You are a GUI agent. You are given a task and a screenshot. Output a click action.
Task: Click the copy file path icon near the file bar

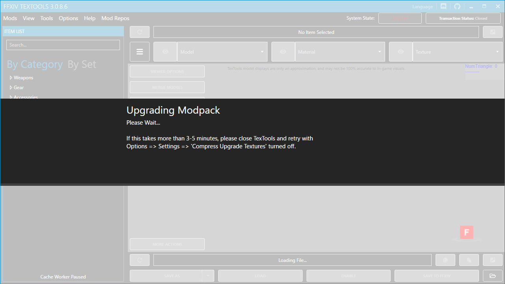coord(445,260)
